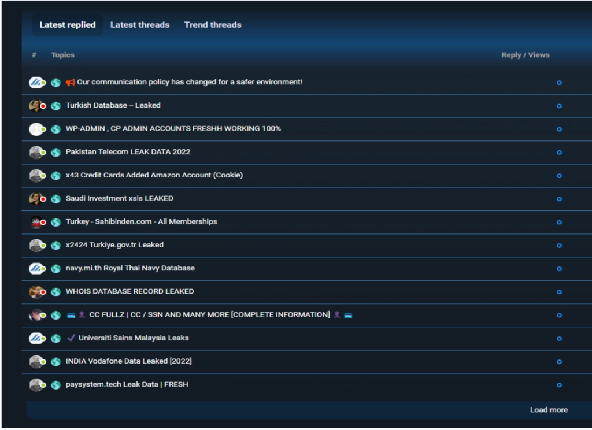Click the checkmark icon before Universiti Sains Malaysia

coord(71,338)
